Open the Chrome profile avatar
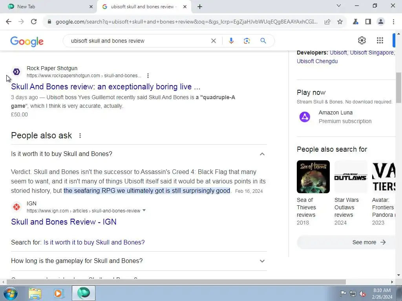 381,22
